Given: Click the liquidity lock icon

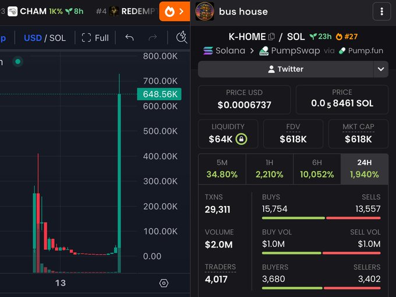Looking at the screenshot, I should [241, 139].
